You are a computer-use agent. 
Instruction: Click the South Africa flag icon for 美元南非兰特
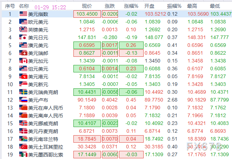(24, 139)
